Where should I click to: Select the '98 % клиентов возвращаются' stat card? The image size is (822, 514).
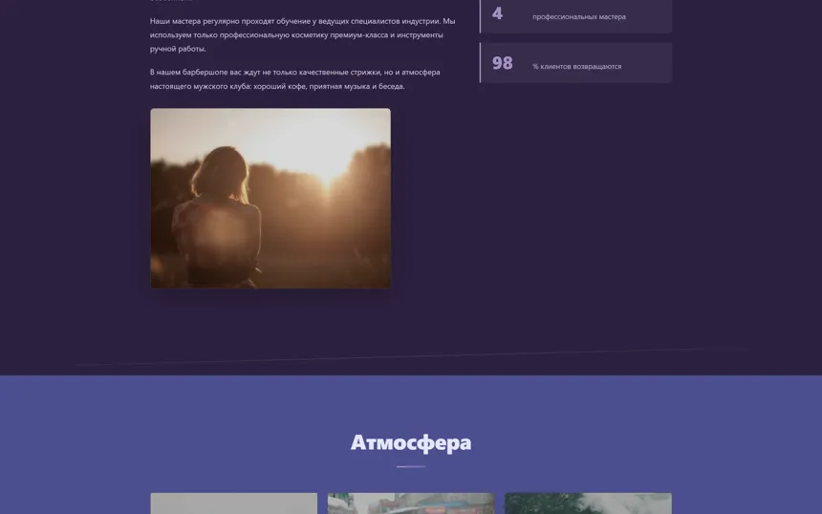click(575, 63)
